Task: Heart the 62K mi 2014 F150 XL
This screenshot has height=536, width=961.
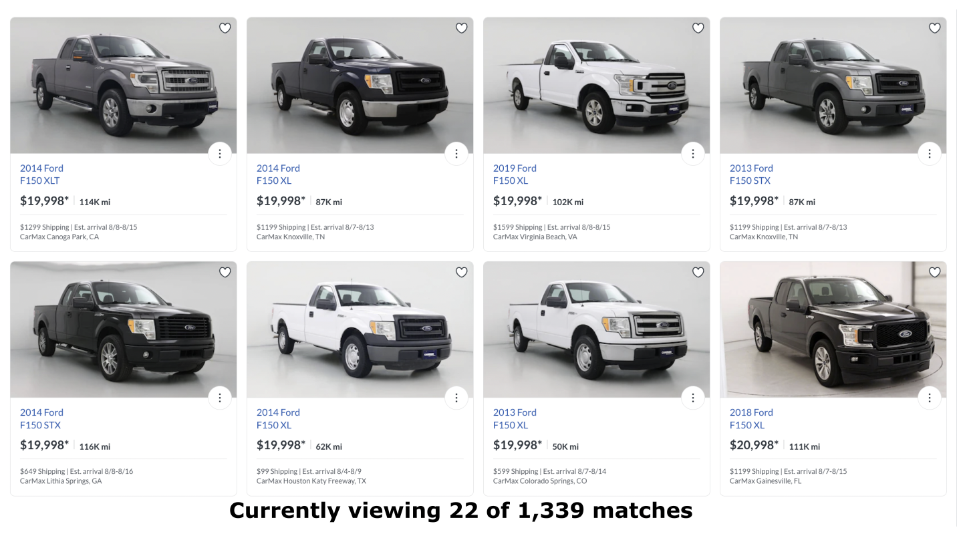Action: pos(462,272)
